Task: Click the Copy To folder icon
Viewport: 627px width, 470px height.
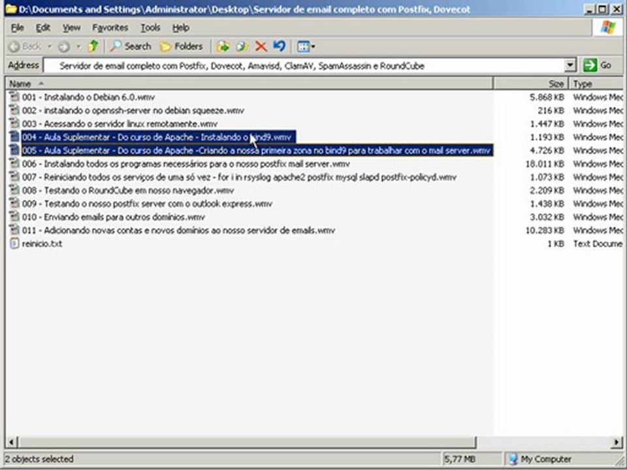Action: [242, 46]
